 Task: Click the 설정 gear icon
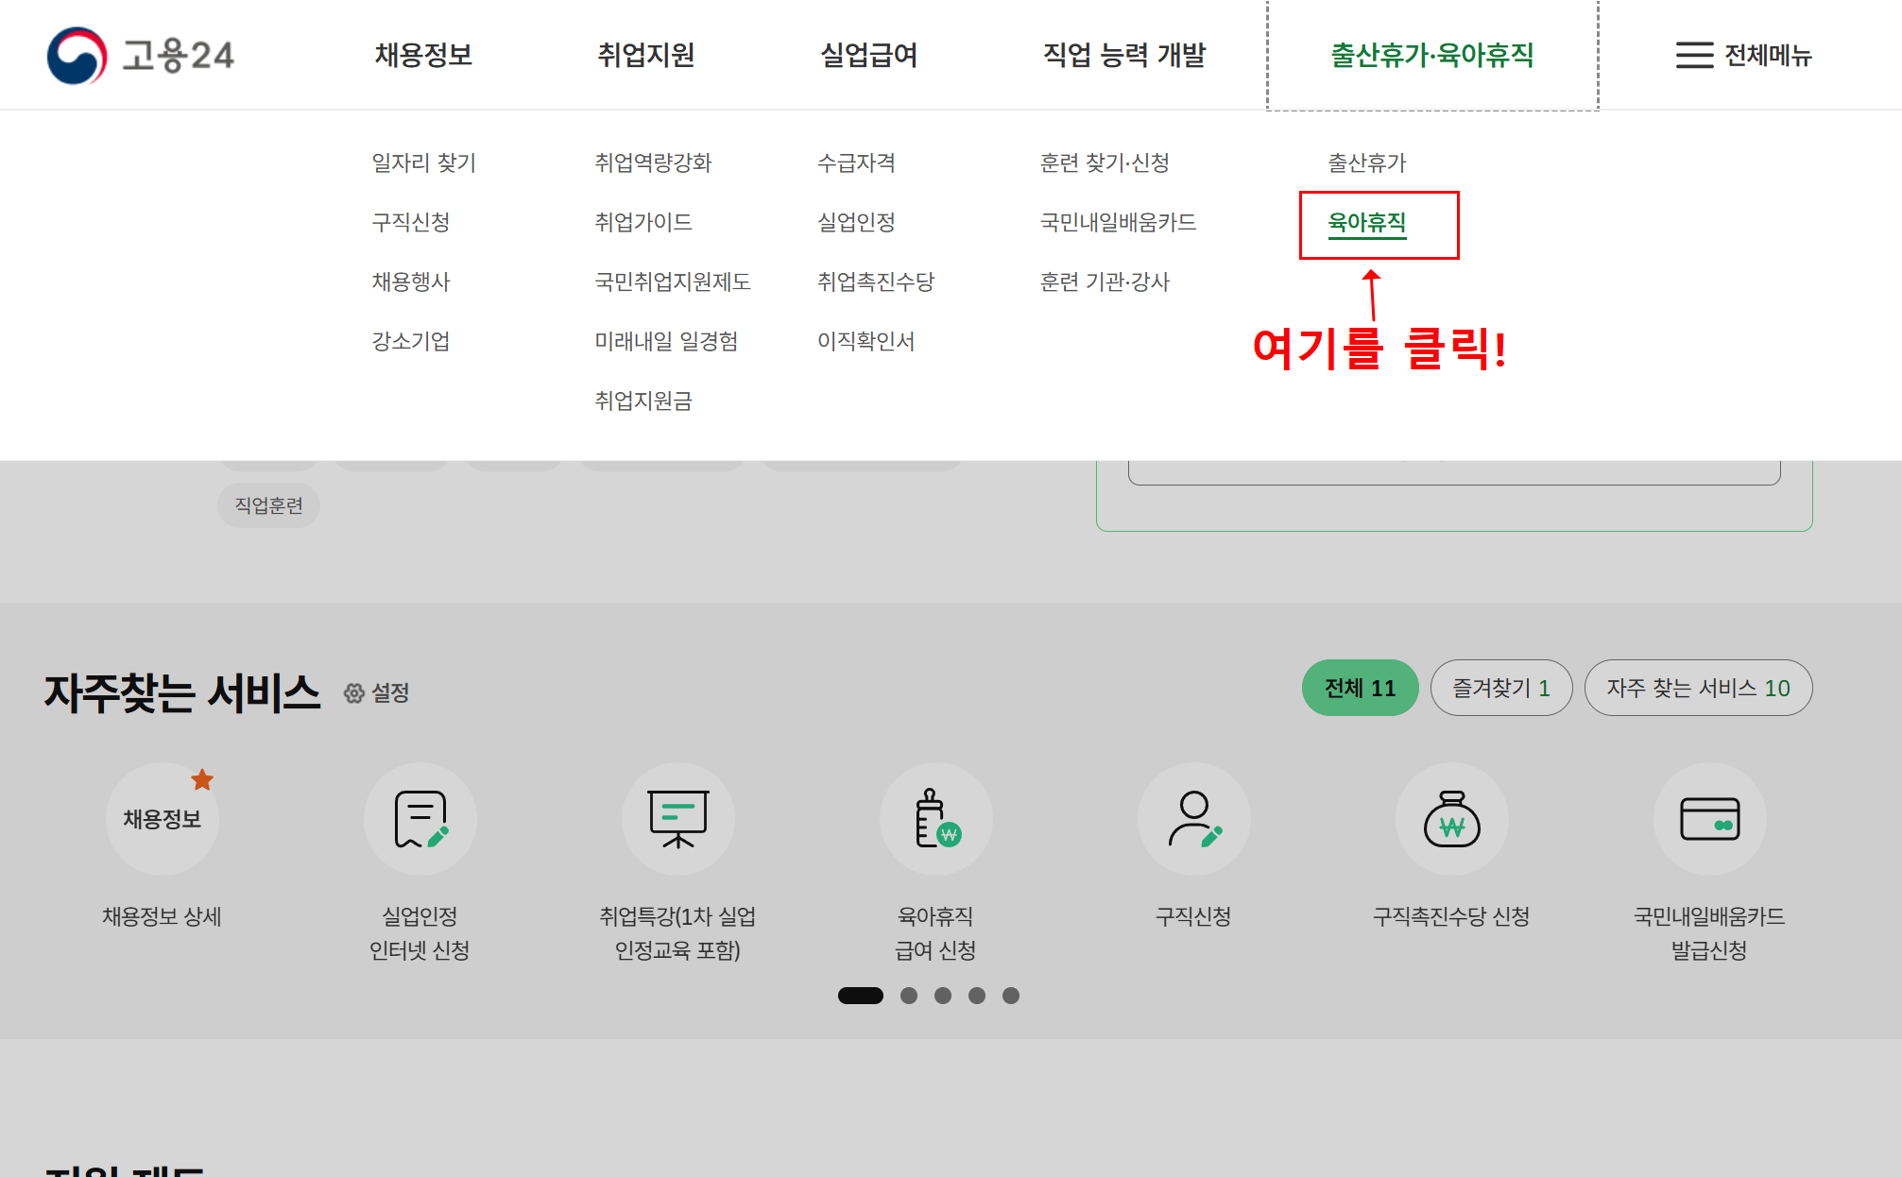tap(354, 693)
